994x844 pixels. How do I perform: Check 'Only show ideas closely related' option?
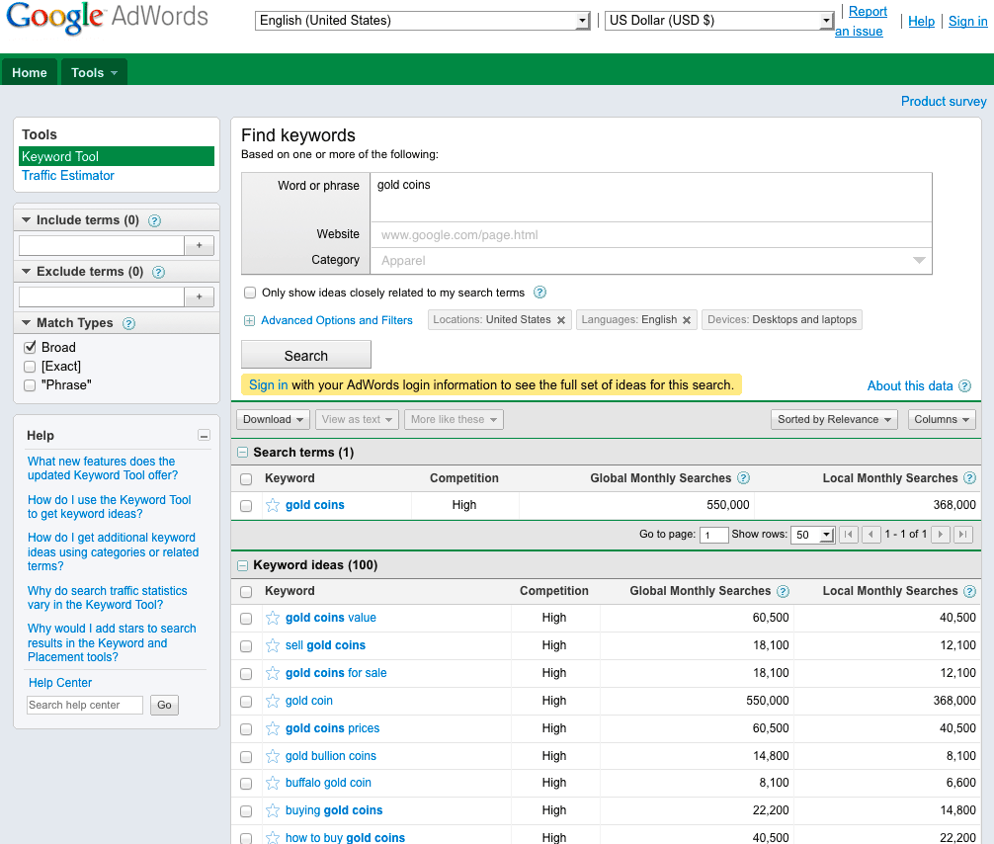pyautogui.click(x=250, y=293)
